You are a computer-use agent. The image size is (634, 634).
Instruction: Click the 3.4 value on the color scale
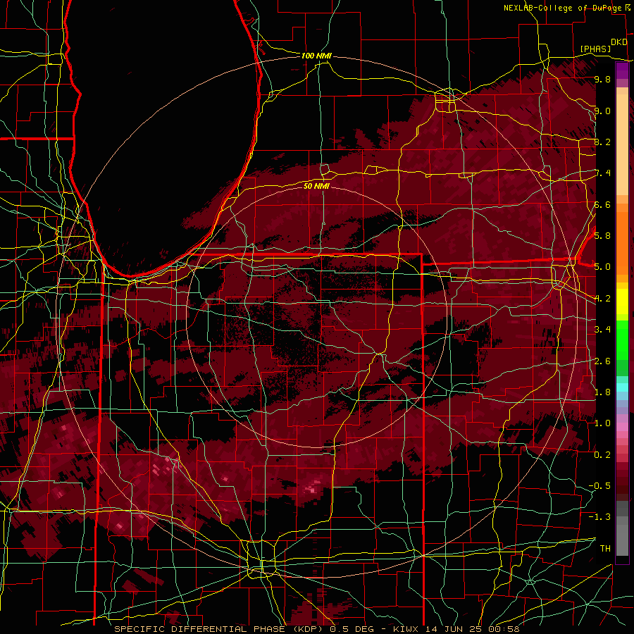[x=602, y=330]
